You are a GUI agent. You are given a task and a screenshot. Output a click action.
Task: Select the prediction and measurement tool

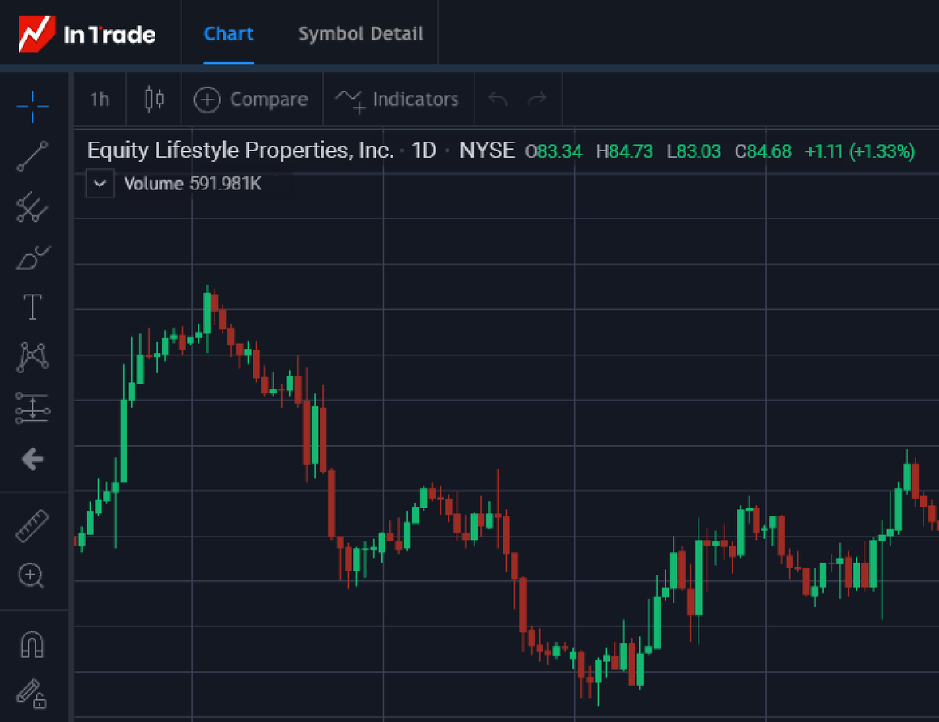pos(32,409)
